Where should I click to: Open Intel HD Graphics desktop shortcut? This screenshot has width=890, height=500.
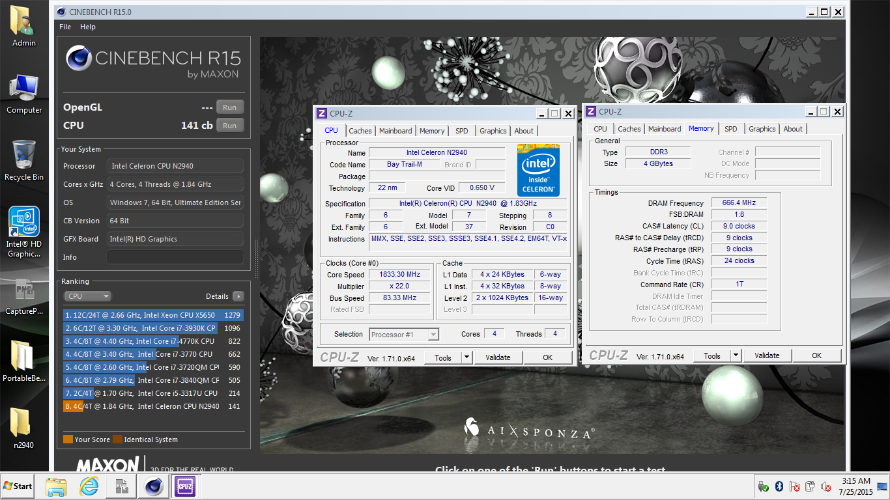click(x=24, y=232)
